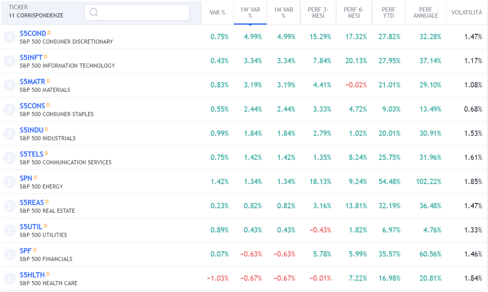Sort by the PERF YTD column header
488x292 pixels.
pyautogui.click(x=388, y=13)
